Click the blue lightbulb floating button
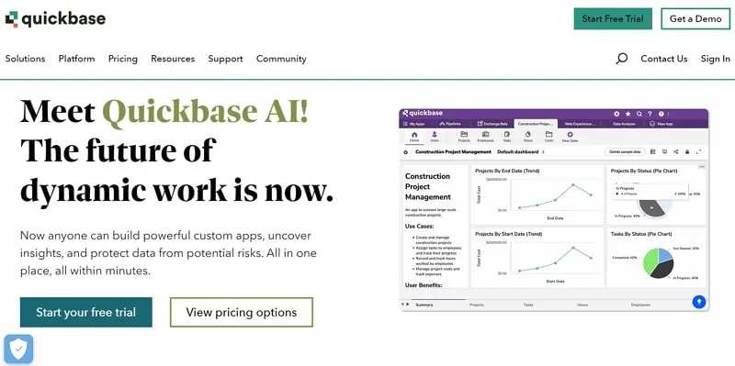 tap(699, 302)
